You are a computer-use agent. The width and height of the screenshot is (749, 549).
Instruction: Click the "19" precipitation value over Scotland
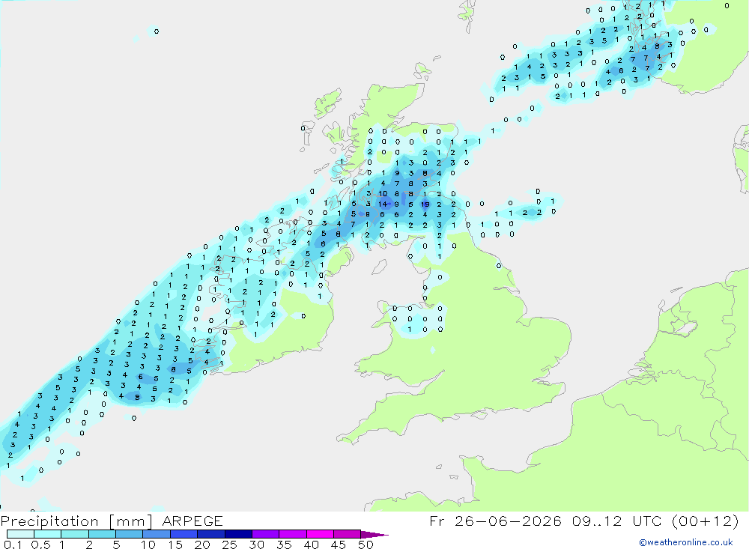point(425,204)
